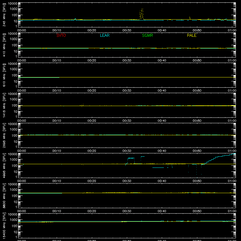Click the 01:00 tick label under 4995 MHz panel
Image resolution: width=241 pixels, height=241 pixels.
[x=232, y=181]
